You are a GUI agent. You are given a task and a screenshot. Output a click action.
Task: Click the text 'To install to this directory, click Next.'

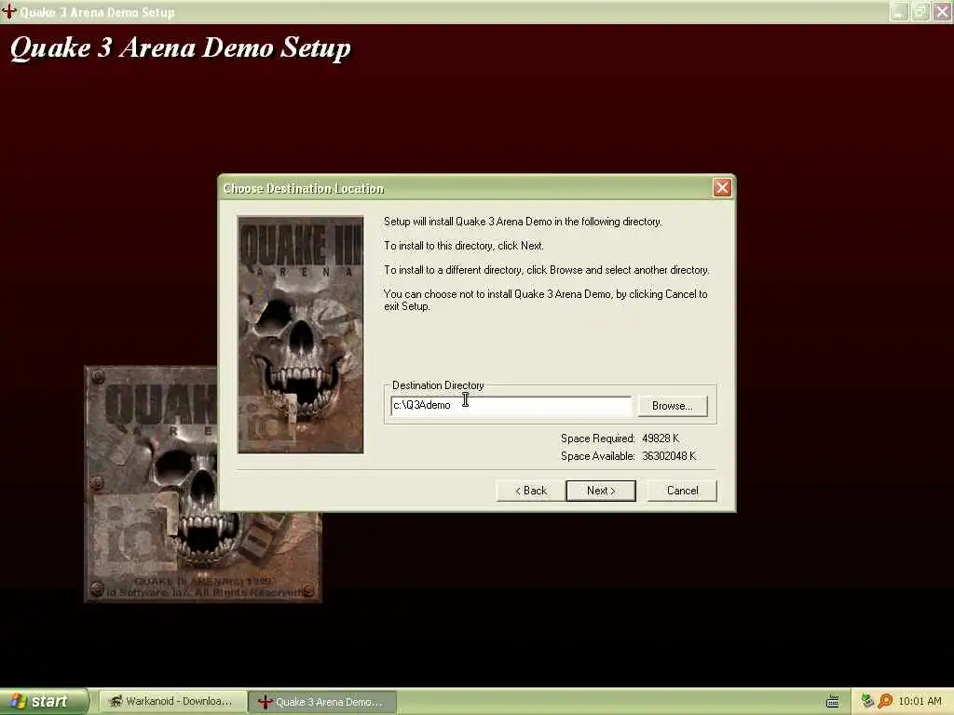464,246
